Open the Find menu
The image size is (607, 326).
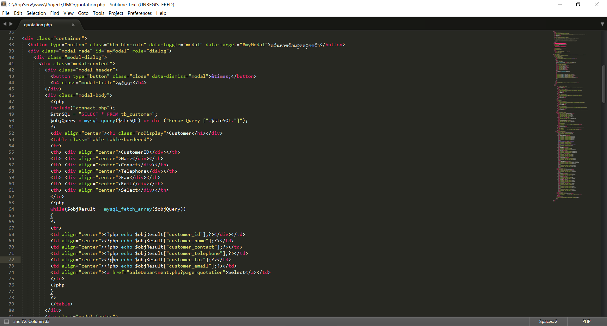pos(54,13)
